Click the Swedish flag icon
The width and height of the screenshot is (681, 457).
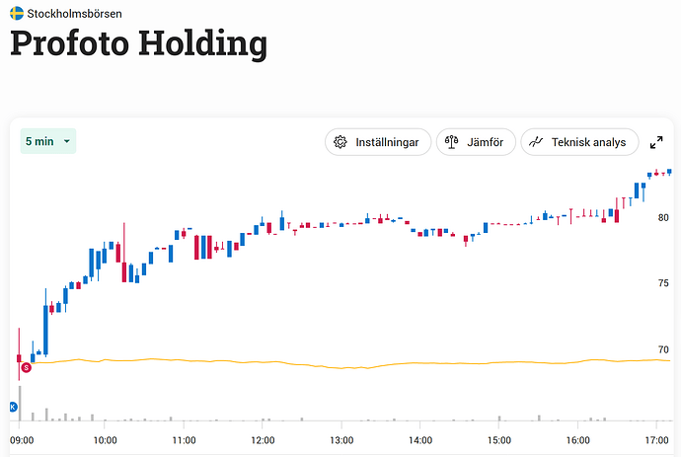[x=17, y=14]
